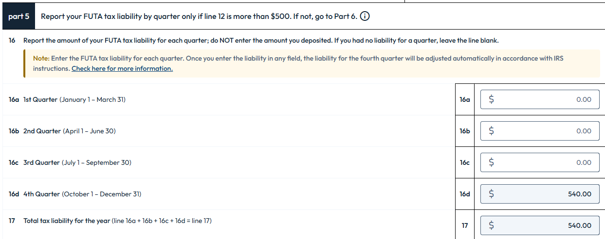Click the '4th Quarter (October 1 – December 31)' label
Image resolution: width=605 pixels, height=239 pixels.
coord(82,194)
